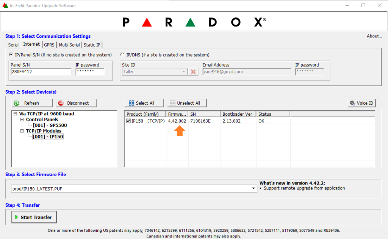This screenshot has height=239, width=388.
Task: Select the [001] - SP5500 tree item
Action: coord(50,125)
